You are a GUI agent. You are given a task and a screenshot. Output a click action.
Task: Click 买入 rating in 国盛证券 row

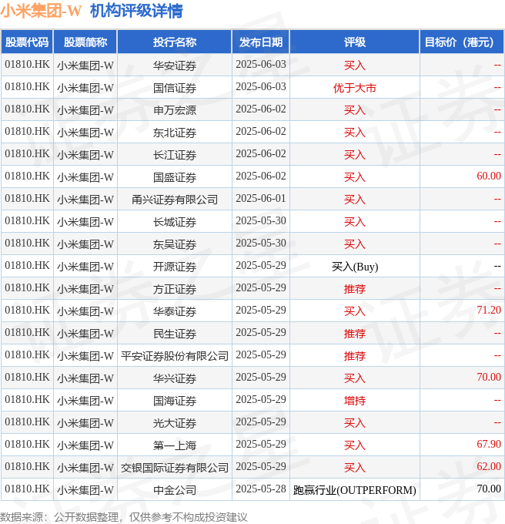coord(355,177)
